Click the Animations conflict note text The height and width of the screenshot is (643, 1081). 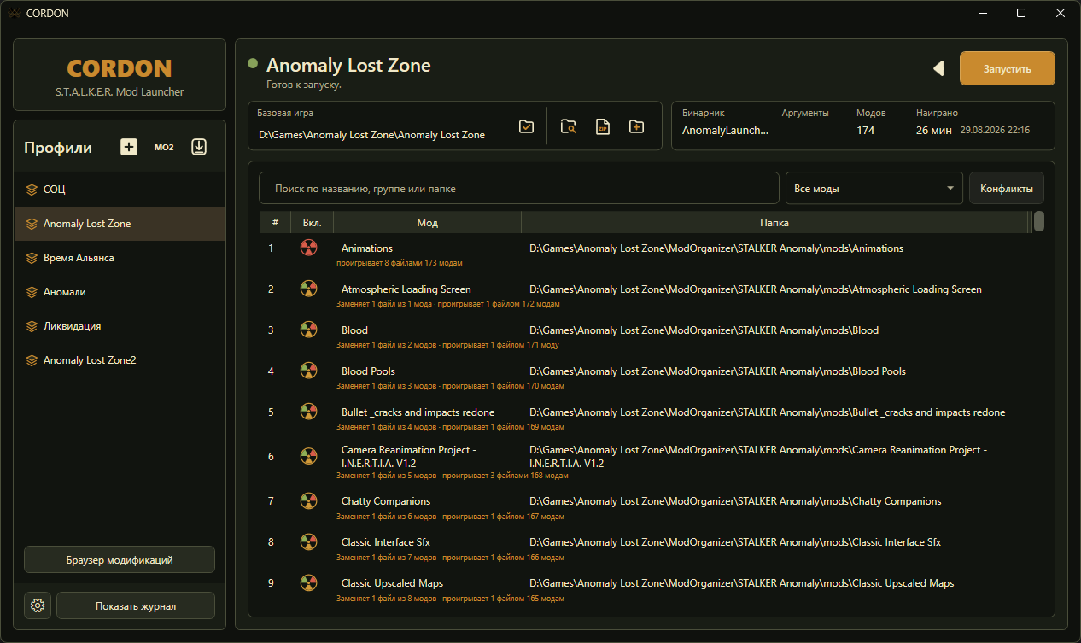pyautogui.click(x=400, y=263)
